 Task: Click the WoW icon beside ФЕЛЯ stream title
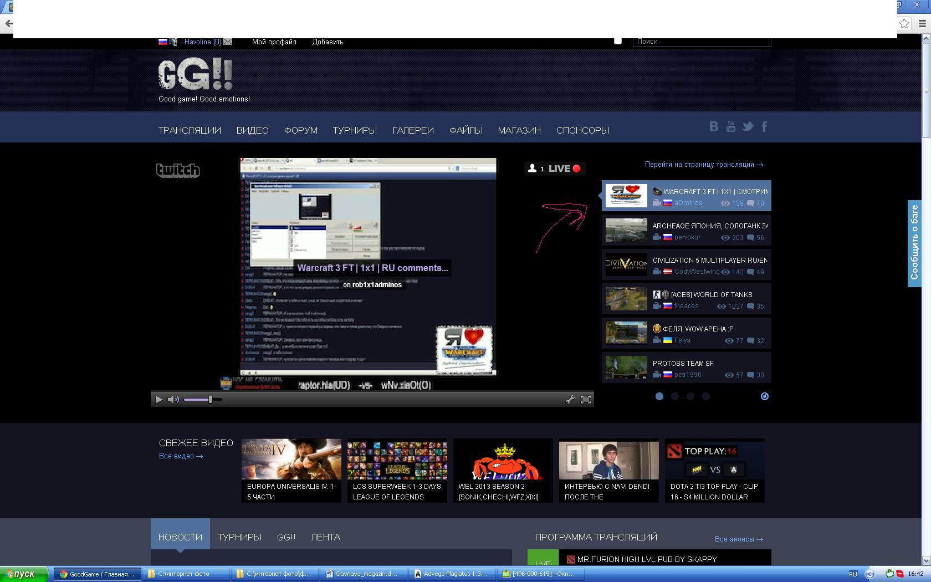click(x=657, y=329)
